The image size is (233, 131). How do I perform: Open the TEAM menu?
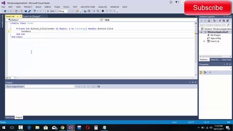[x=57, y=7]
